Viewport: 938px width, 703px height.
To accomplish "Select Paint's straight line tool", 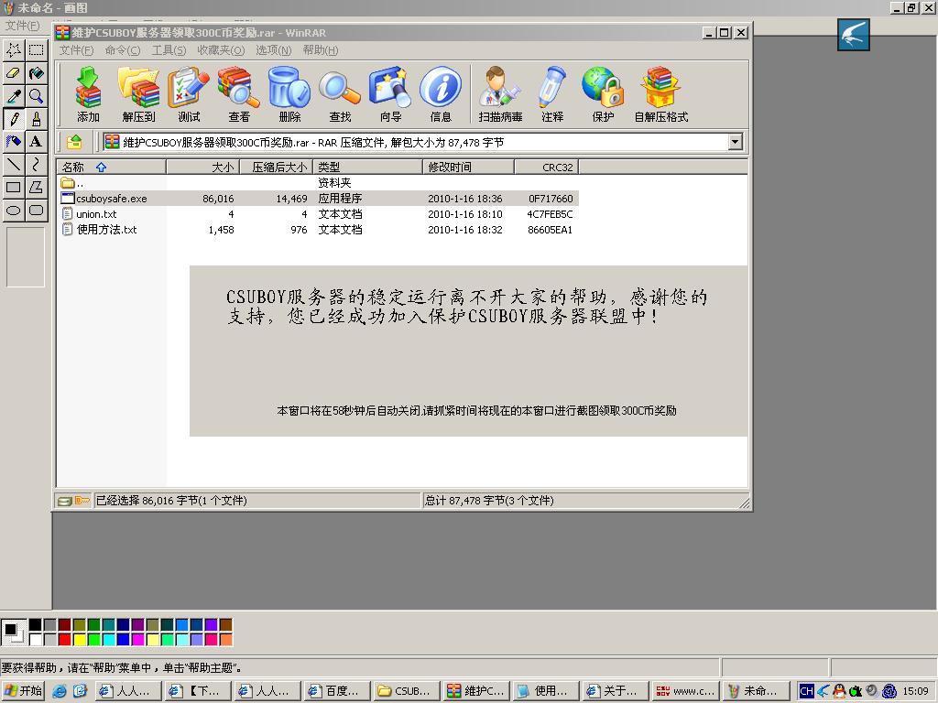I will (x=14, y=164).
